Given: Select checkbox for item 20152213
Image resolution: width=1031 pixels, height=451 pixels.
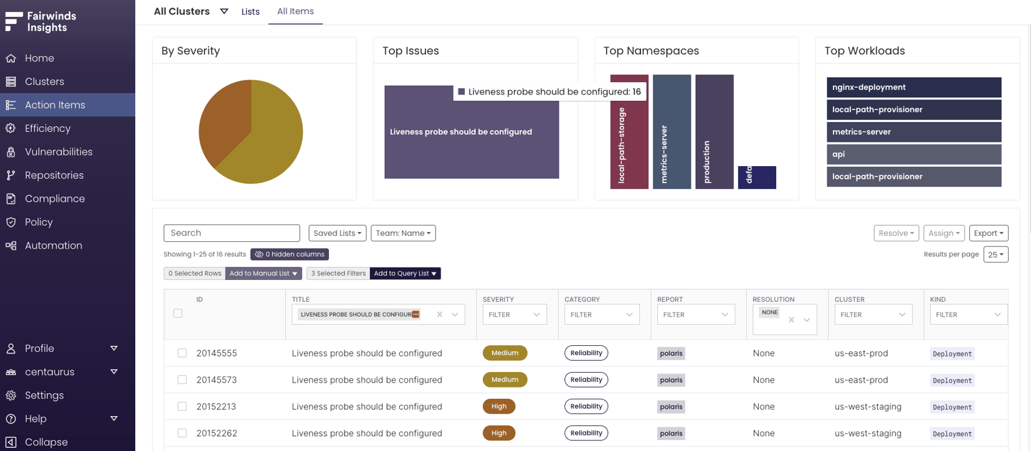Looking at the screenshot, I should click(182, 406).
